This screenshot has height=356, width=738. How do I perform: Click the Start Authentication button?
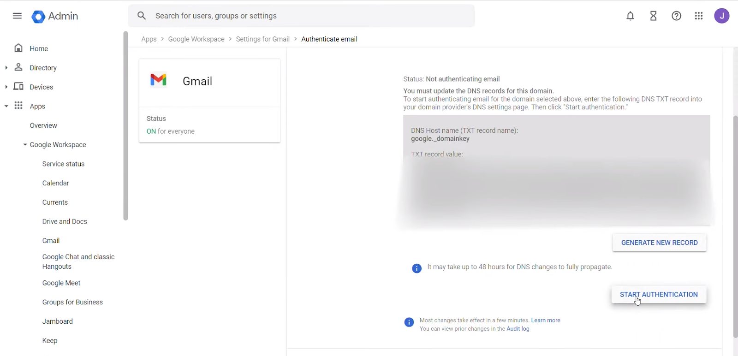(x=659, y=295)
